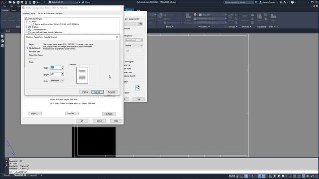Open the Normal quality dropdown in Page Setup
319x179 pixels.
[134, 45]
